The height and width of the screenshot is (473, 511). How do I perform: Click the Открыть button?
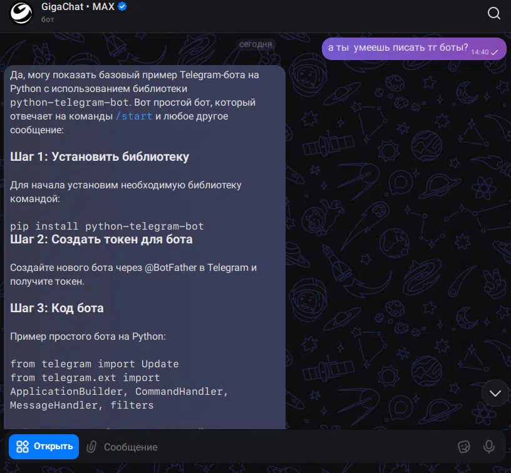tap(44, 446)
